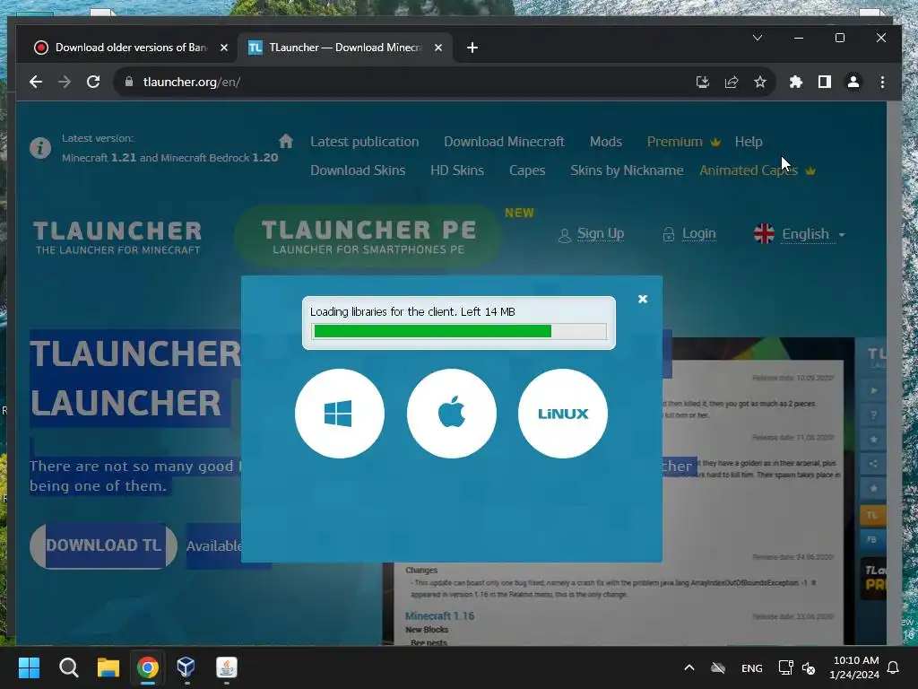Image resolution: width=918 pixels, height=689 pixels.
Task: Go forward in browser history
Action: click(65, 82)
